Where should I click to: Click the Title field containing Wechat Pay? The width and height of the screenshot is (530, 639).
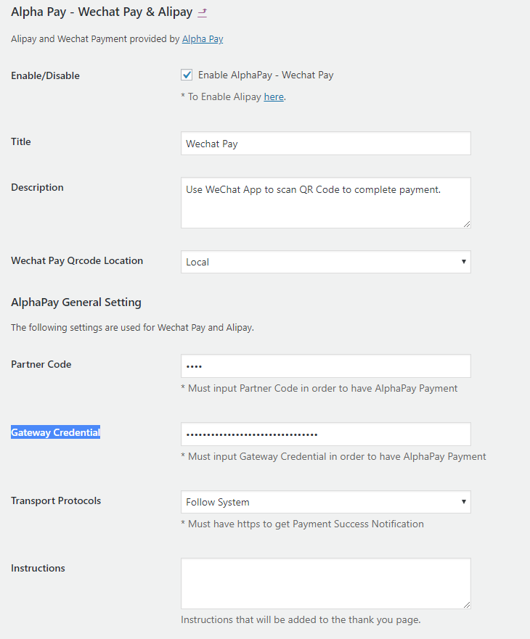point(325,144)
